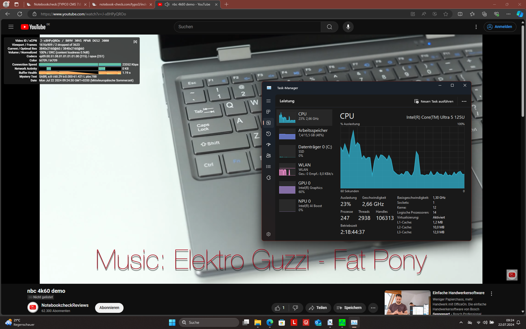Open the Services icon in Task Manager sidebar

pos(268,178)
